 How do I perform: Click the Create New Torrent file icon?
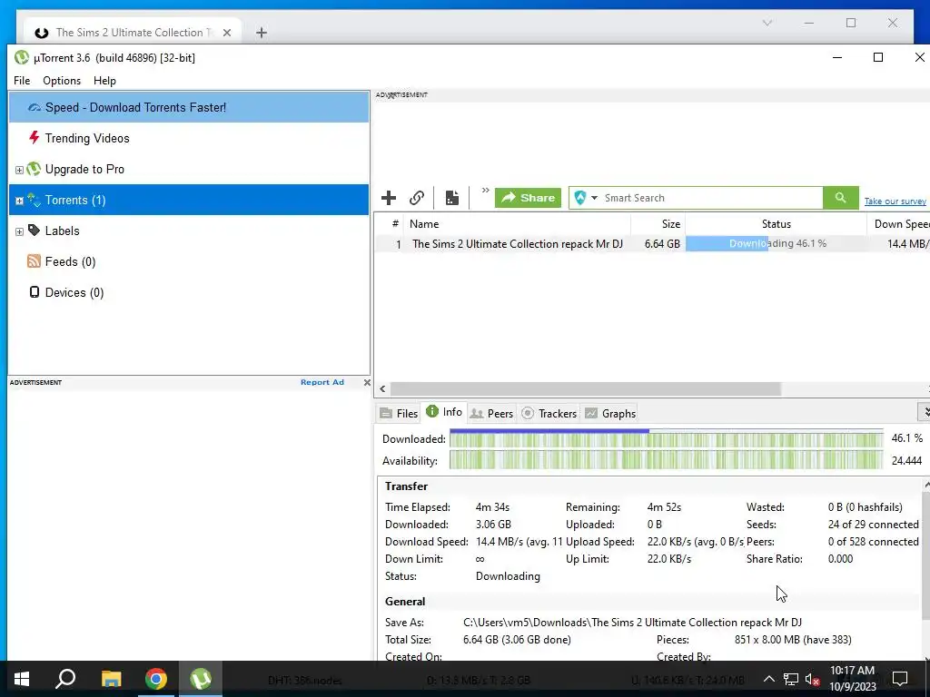click(x=452, y=197)
